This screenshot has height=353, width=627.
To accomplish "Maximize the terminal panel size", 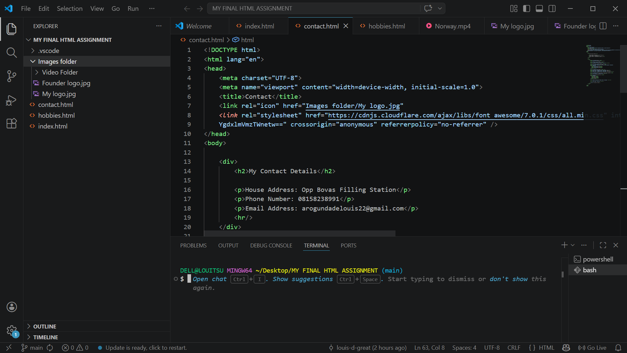I will pyautogui.click(x=603, y=245).
